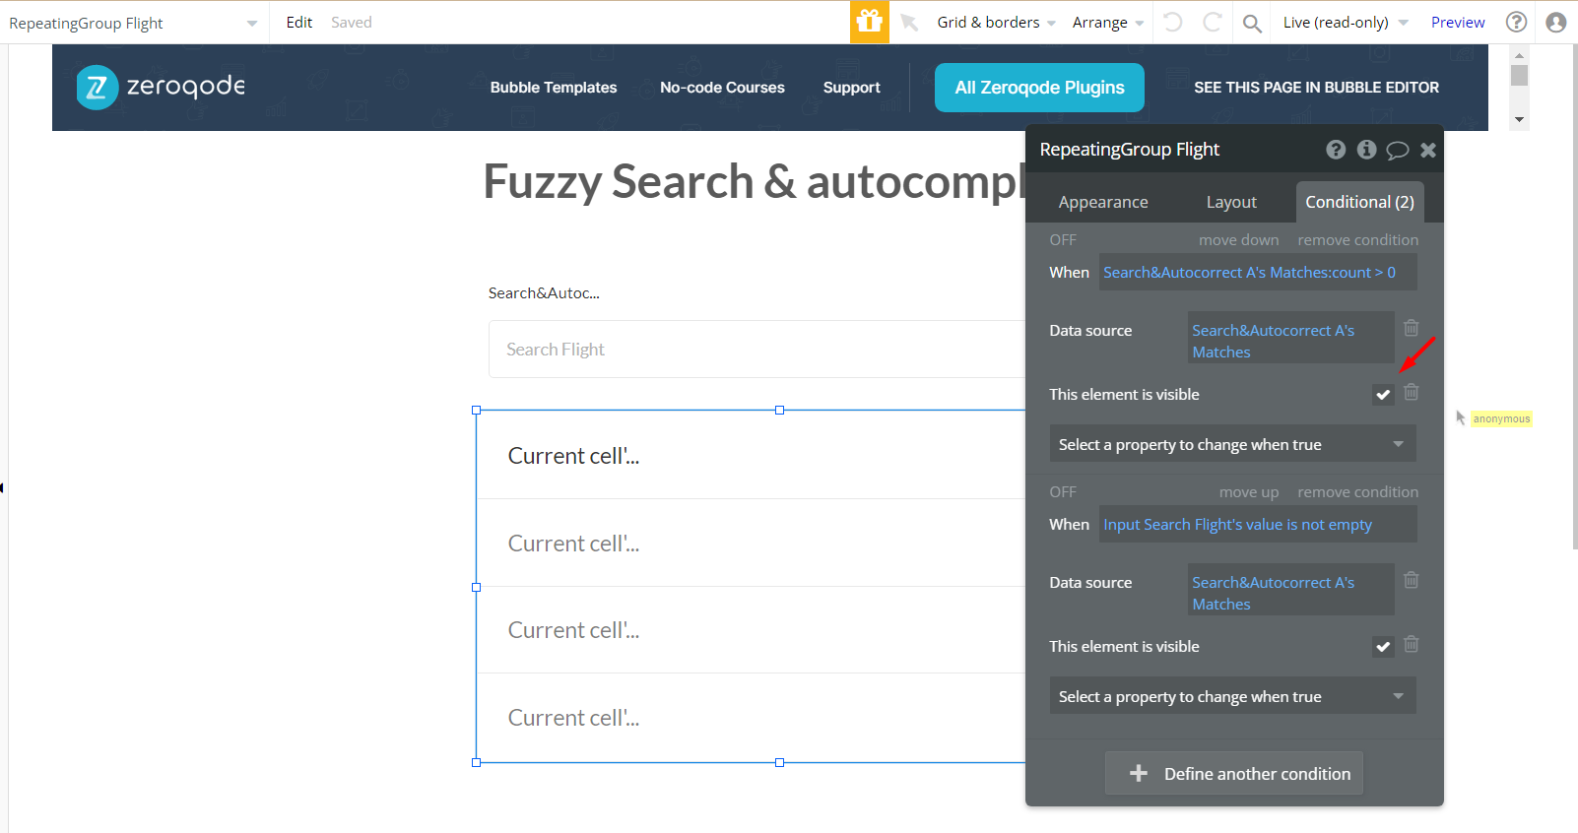Open Bubble Templates nav item
Screen dimensions: 1578x833
554,88
